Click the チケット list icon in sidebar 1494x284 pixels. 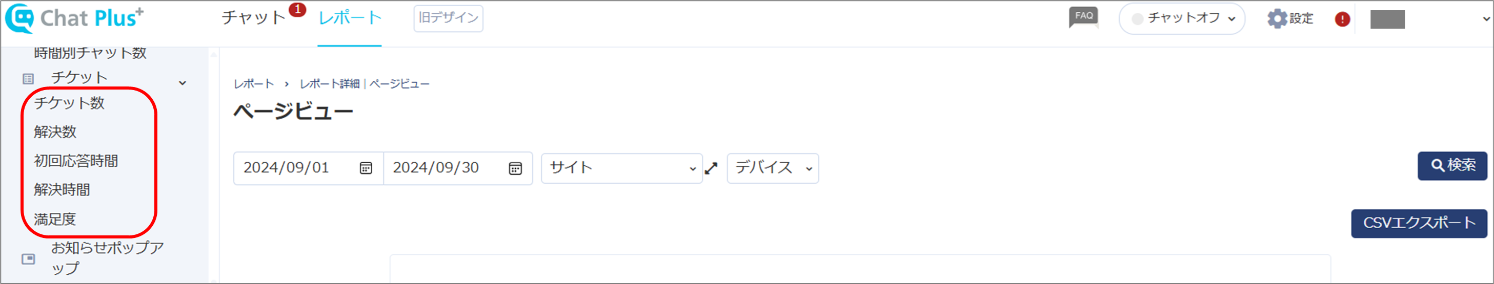coord(28,79)
